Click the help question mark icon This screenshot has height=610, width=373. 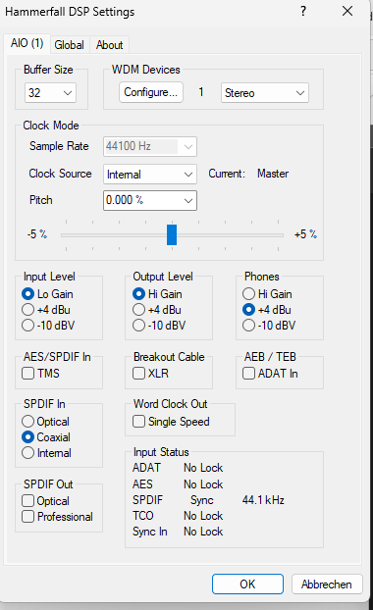click(x=303, y=11)
